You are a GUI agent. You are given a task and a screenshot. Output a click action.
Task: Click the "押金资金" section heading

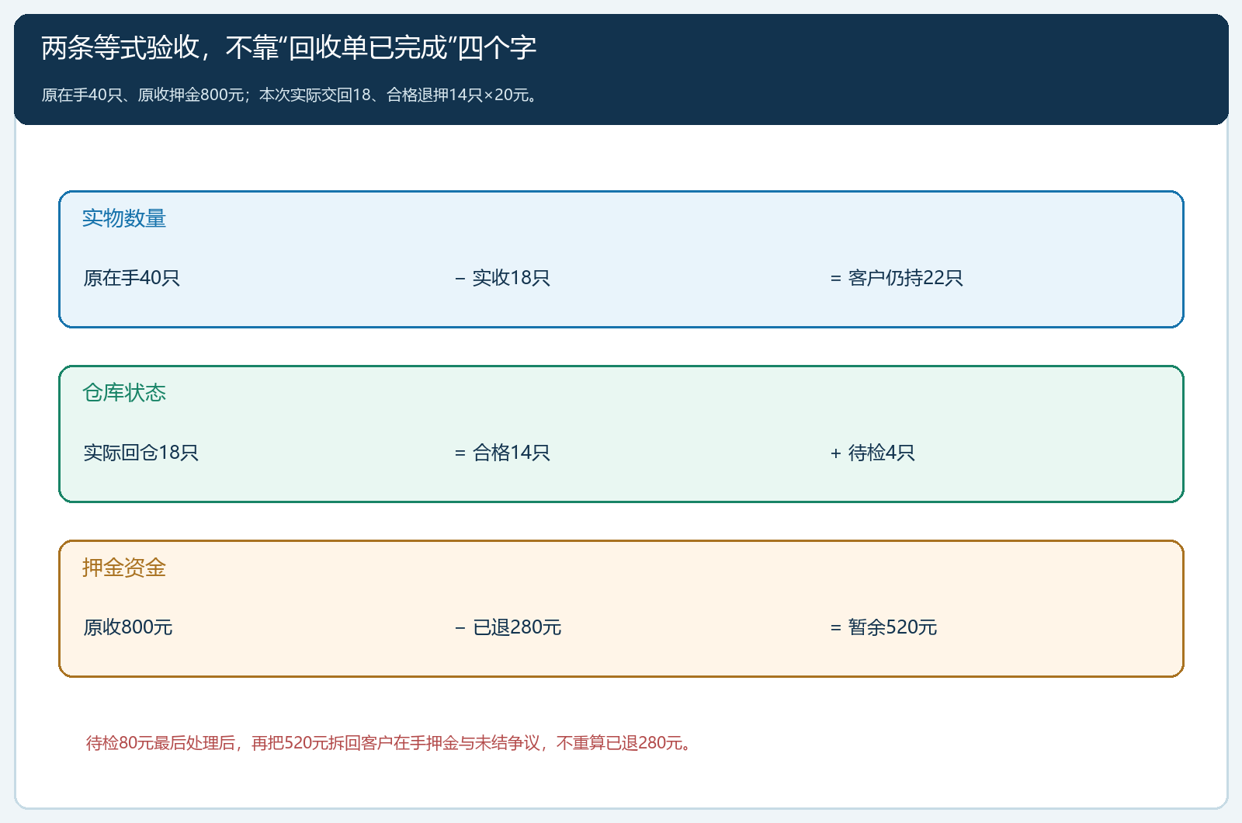click(x=124, y=568)
